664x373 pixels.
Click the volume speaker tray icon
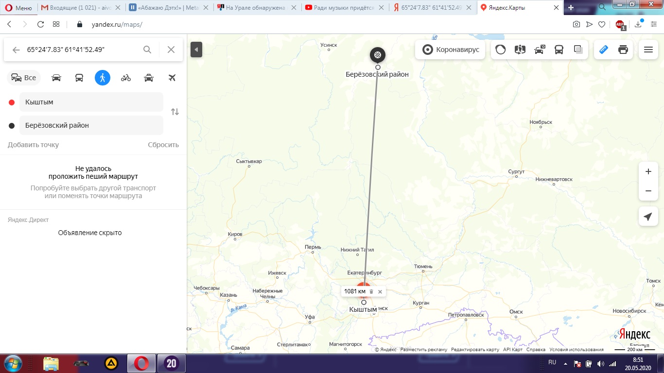600,363
